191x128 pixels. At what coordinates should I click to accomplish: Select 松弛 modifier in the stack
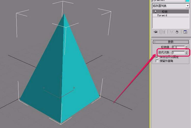171,12
